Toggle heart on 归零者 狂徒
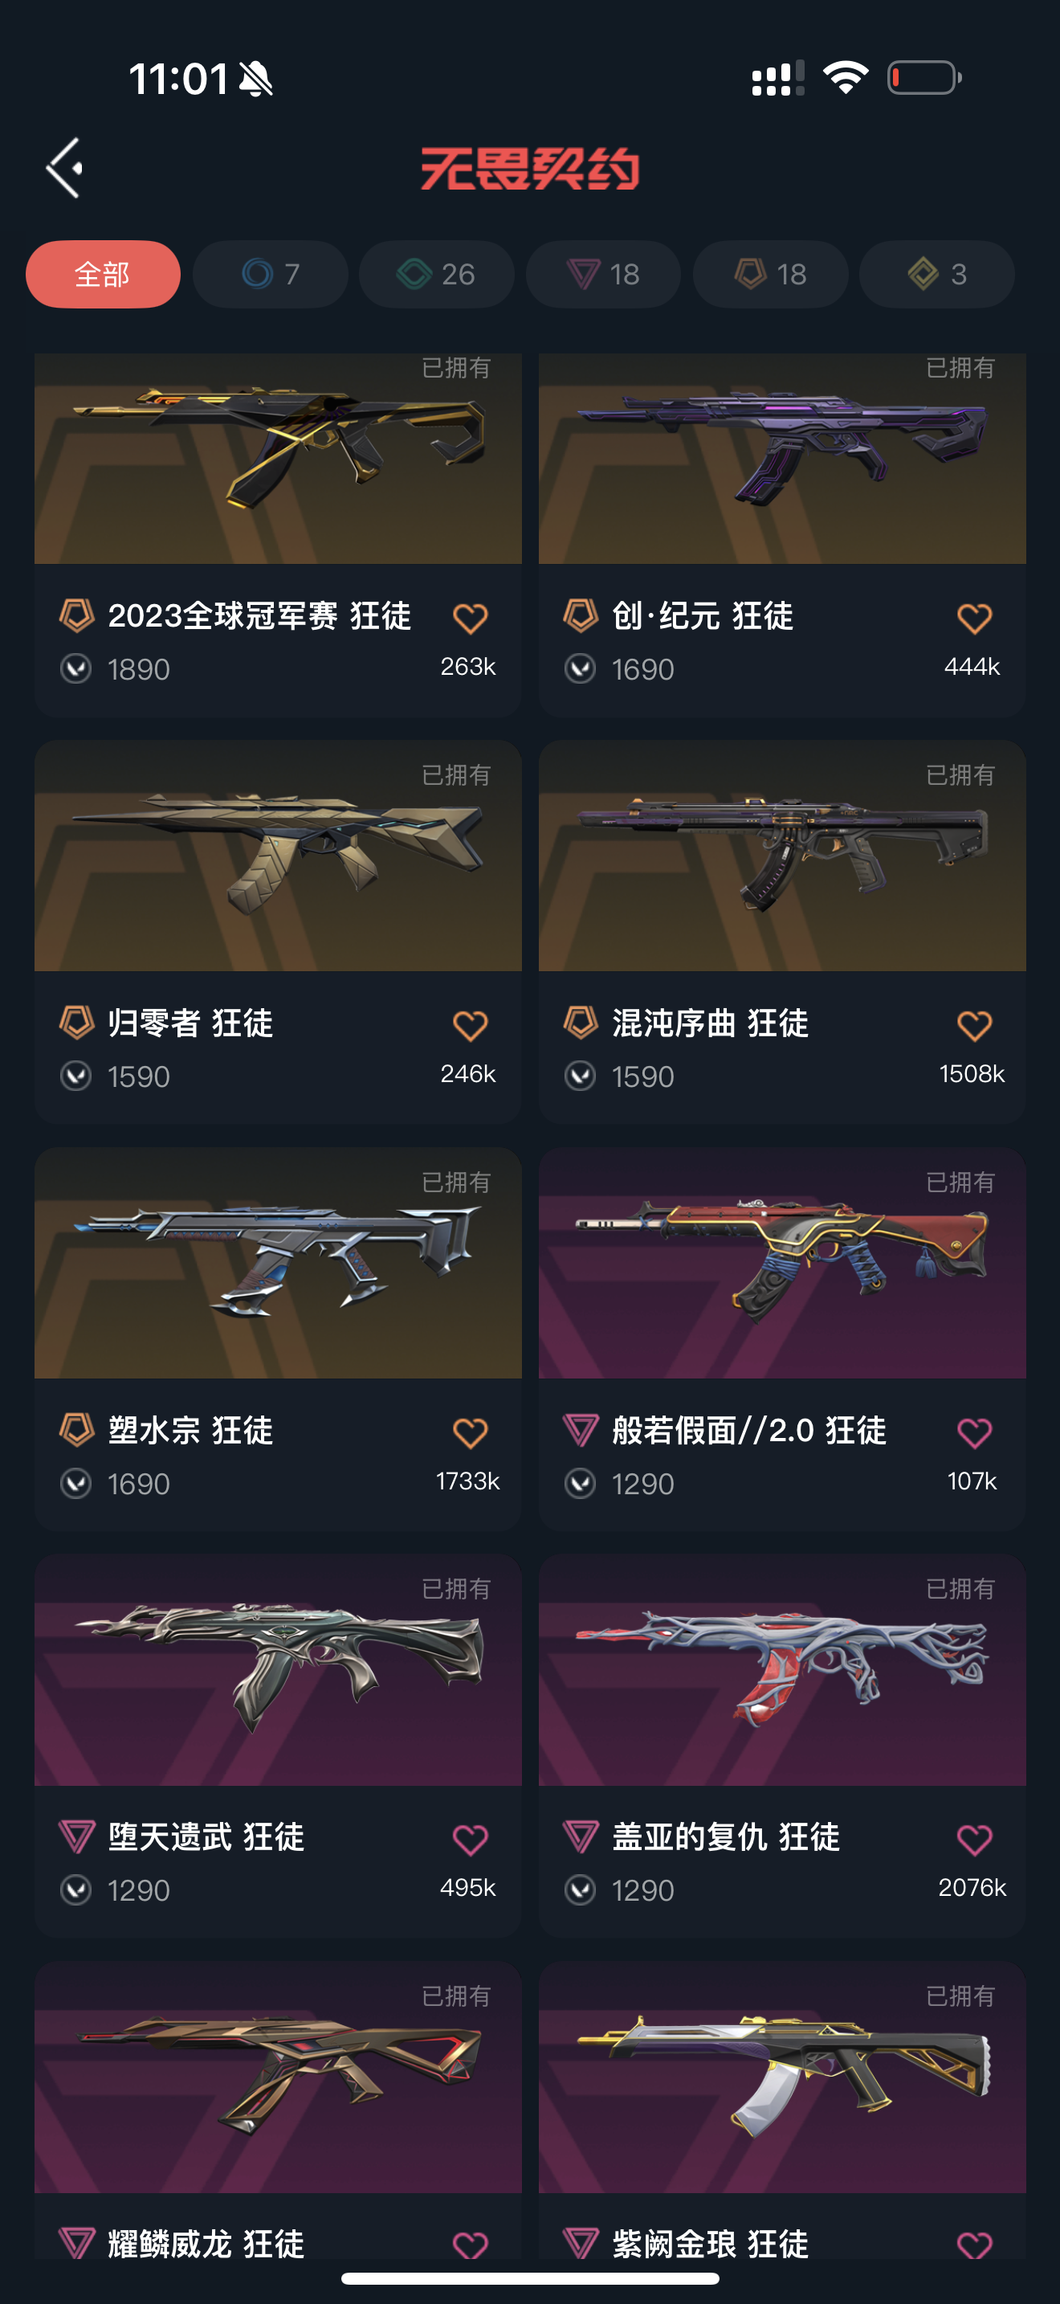 point(470,1025)
